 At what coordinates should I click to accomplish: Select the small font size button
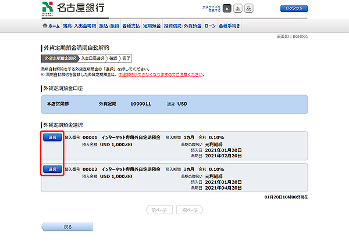226,9
